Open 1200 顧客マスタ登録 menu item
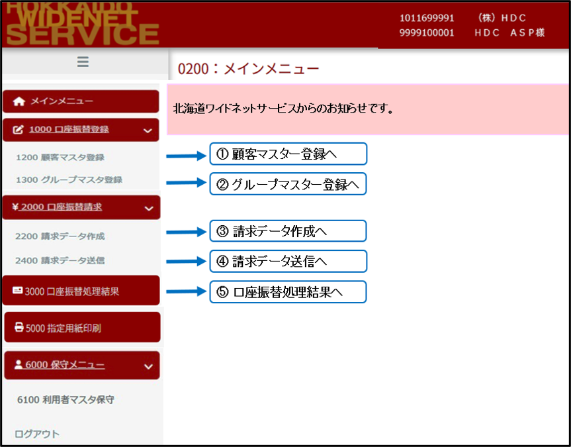The height and width of the screenshot is (447, 571). coord(60,158)
